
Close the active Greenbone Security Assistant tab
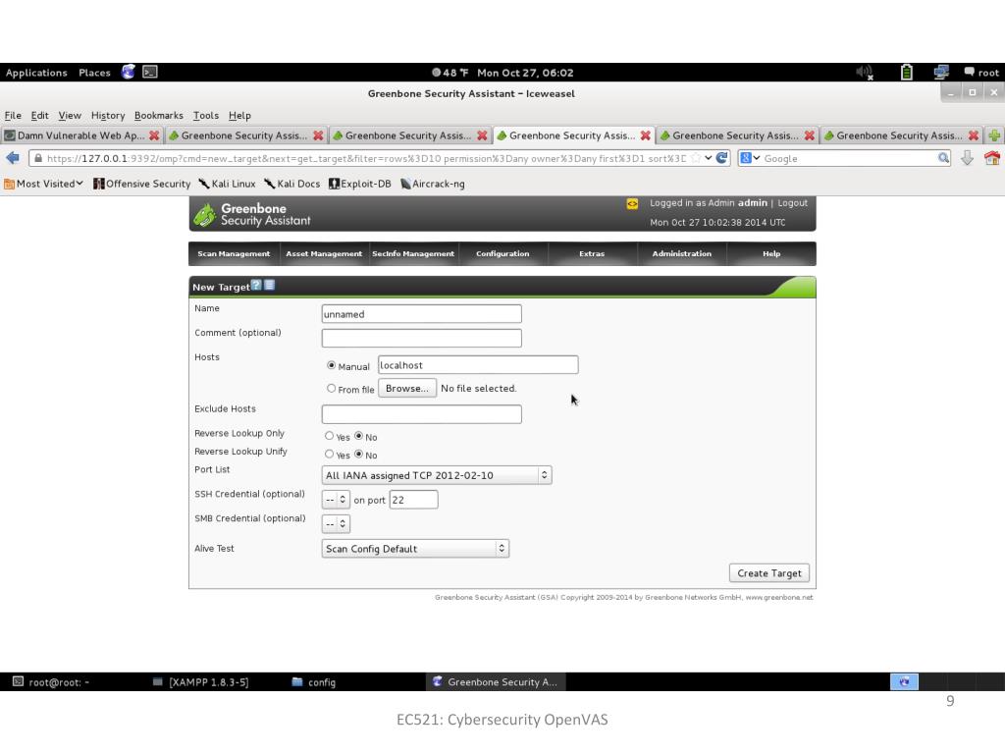[x=646, y=135]
